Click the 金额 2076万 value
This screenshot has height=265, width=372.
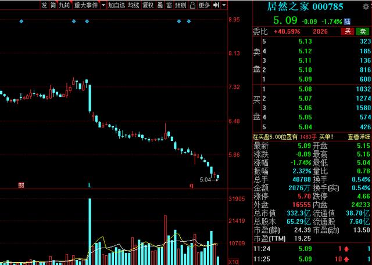tap(299, 188)
